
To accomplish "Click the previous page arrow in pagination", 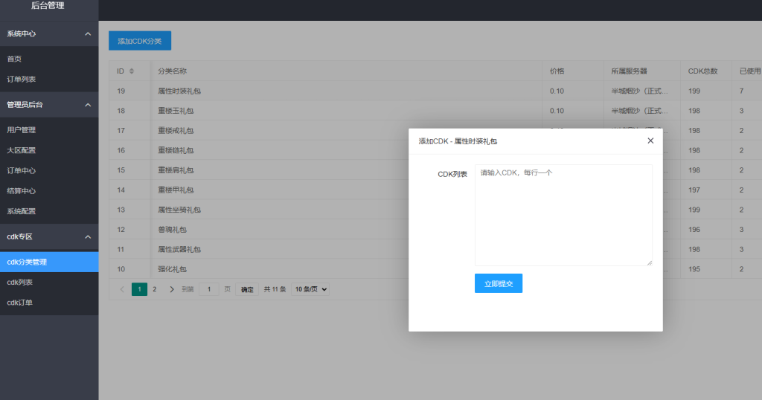I will click(122, 289).
